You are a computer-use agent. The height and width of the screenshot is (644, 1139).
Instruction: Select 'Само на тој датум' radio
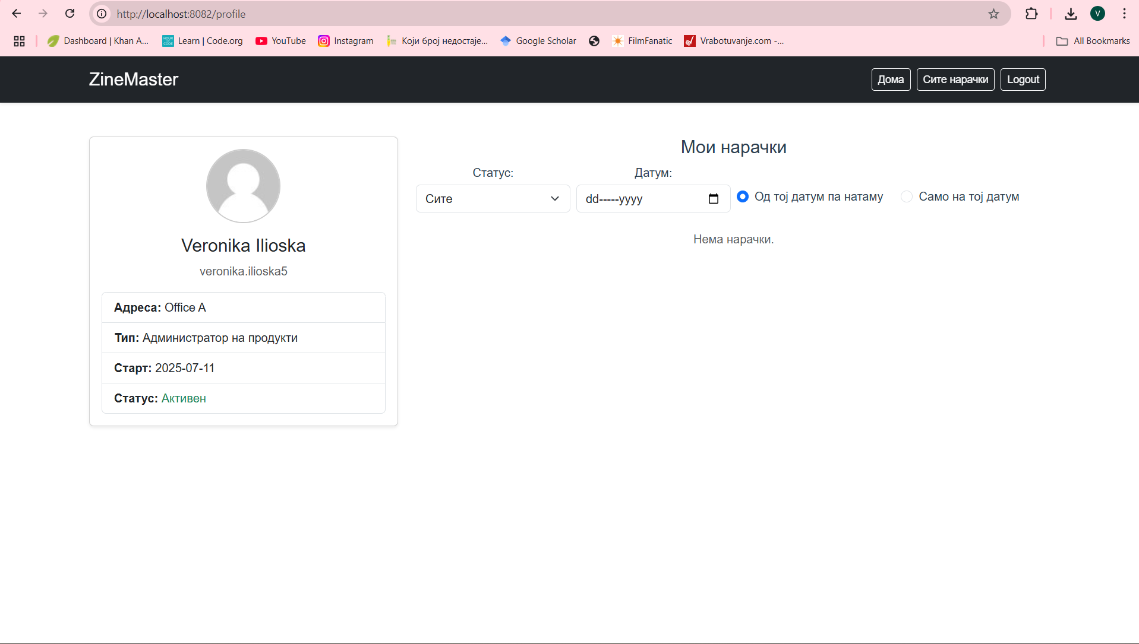(x=907, y=196)
